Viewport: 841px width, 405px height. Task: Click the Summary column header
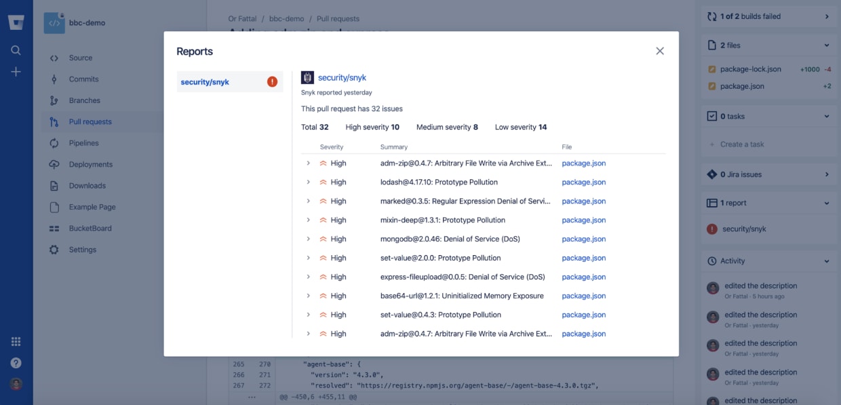pos(394,147)
